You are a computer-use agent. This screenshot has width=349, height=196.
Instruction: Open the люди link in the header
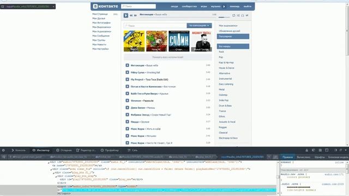coord(174,7)
